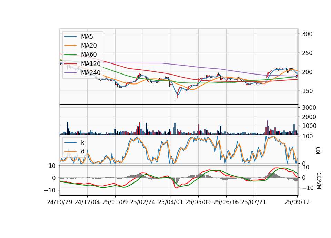The width and height of the screenshot is (331, 238).
Task: Click the 25/04/01 date axis label
Action: pos(171,202)
